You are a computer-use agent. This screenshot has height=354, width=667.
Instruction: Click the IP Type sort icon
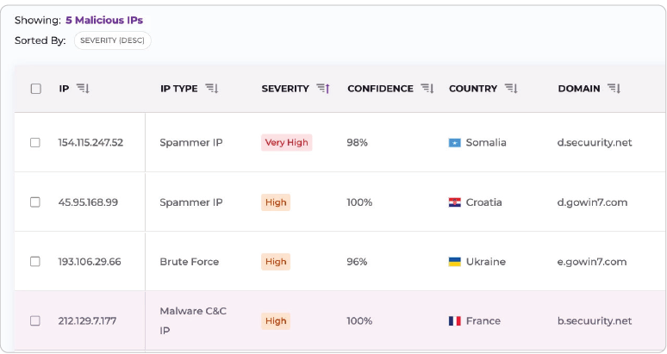tap(211, 89)
